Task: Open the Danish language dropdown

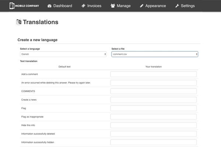Action: click(x=63, y=54)
